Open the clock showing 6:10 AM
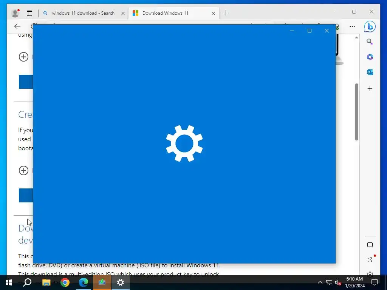The width and height of the screenshot is (387, 290). pos(354,282)
